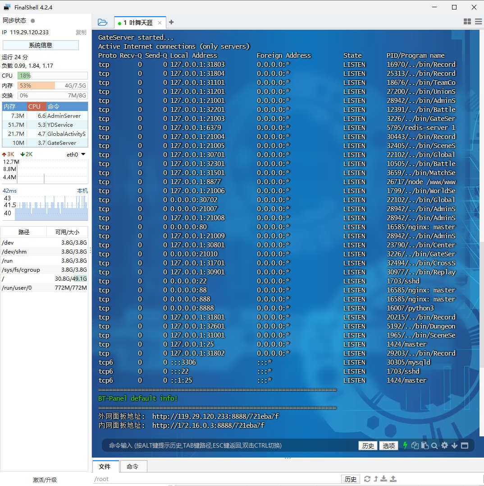Click the /root path field
This screenshot has width=484, height=486.
(x=217, y=479)
